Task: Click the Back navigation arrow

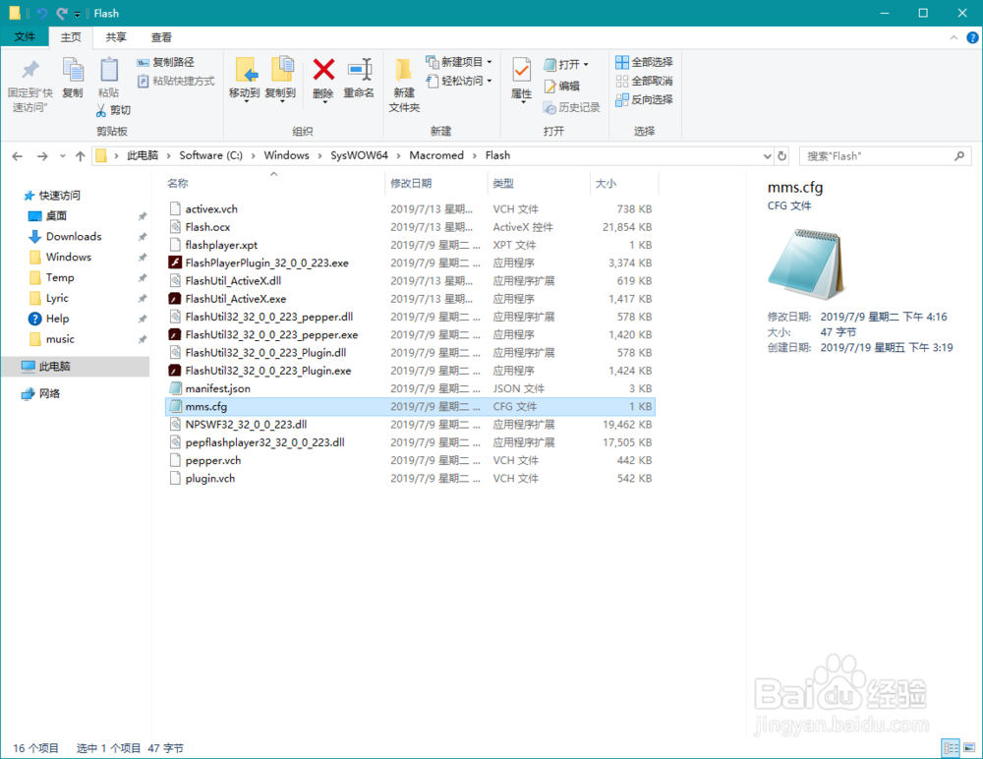Action: [18, 156]
